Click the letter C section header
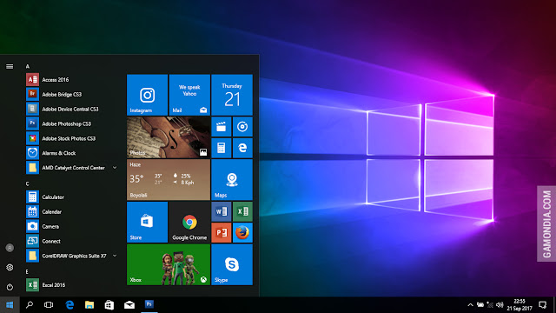556x313 pixels. click(28, 183)
